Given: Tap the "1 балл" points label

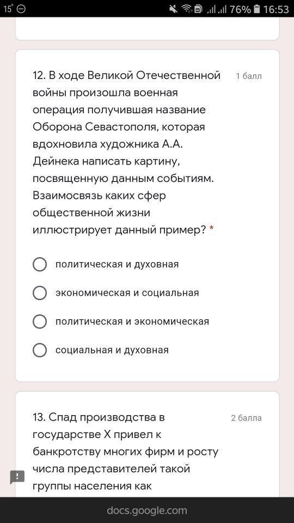Looking at the screenshot, I should point(249,76).
